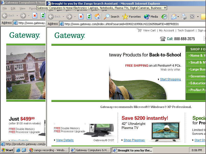Open View menu in background Gateway window
Screen dimensions: 206x154
pos(22,8)
